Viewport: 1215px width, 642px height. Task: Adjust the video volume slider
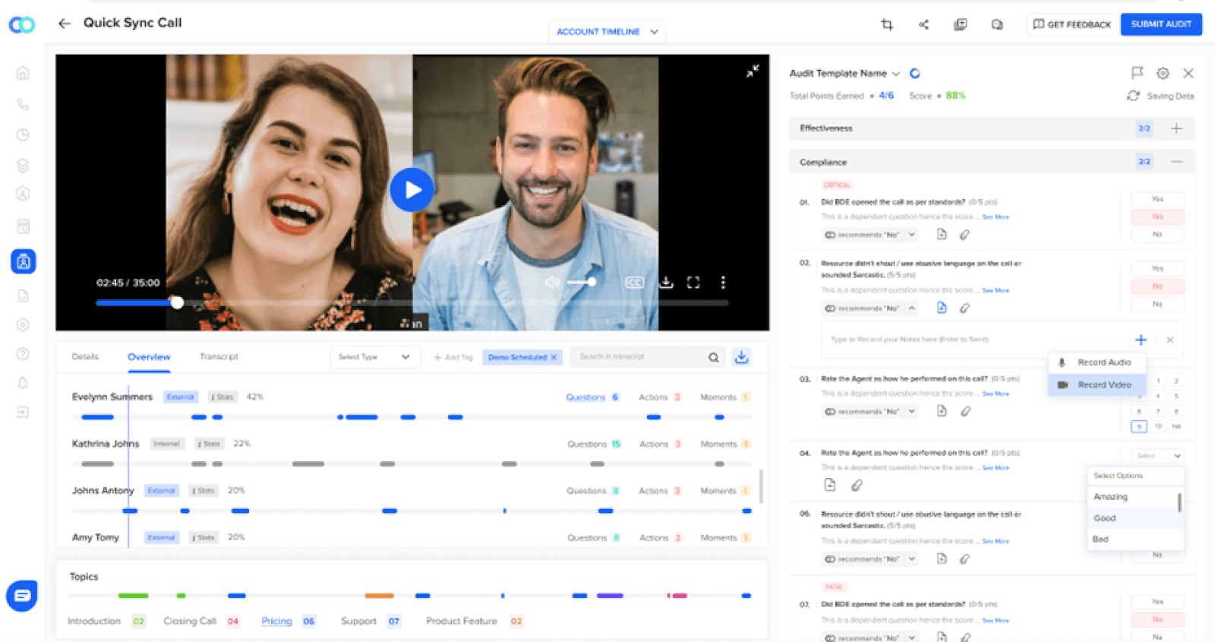582,282
